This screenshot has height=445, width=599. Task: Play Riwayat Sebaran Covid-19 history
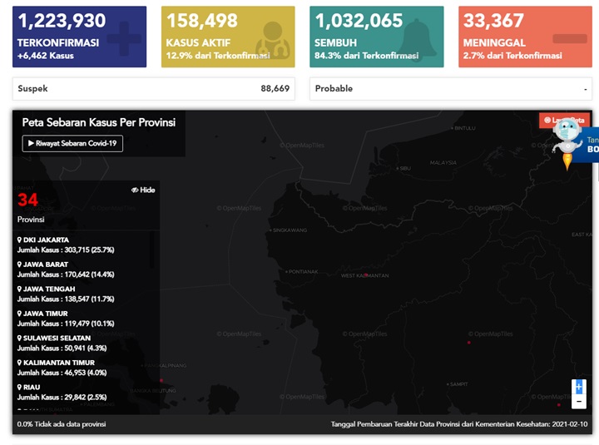72,144
